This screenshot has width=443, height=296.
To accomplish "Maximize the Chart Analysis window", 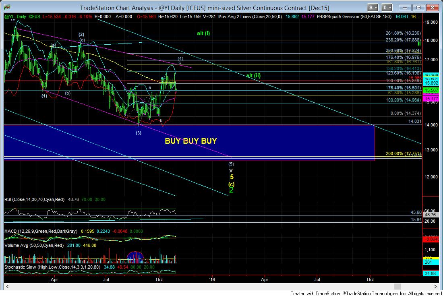I will pyautogui.click(x=418, y=8).
